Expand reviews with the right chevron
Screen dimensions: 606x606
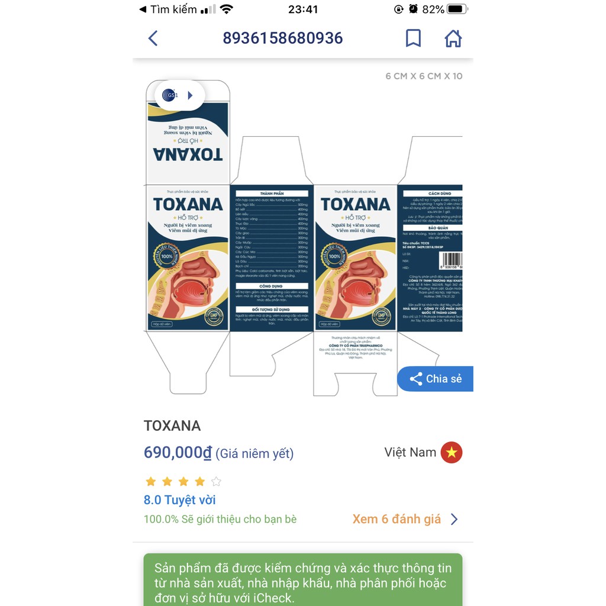454,519
